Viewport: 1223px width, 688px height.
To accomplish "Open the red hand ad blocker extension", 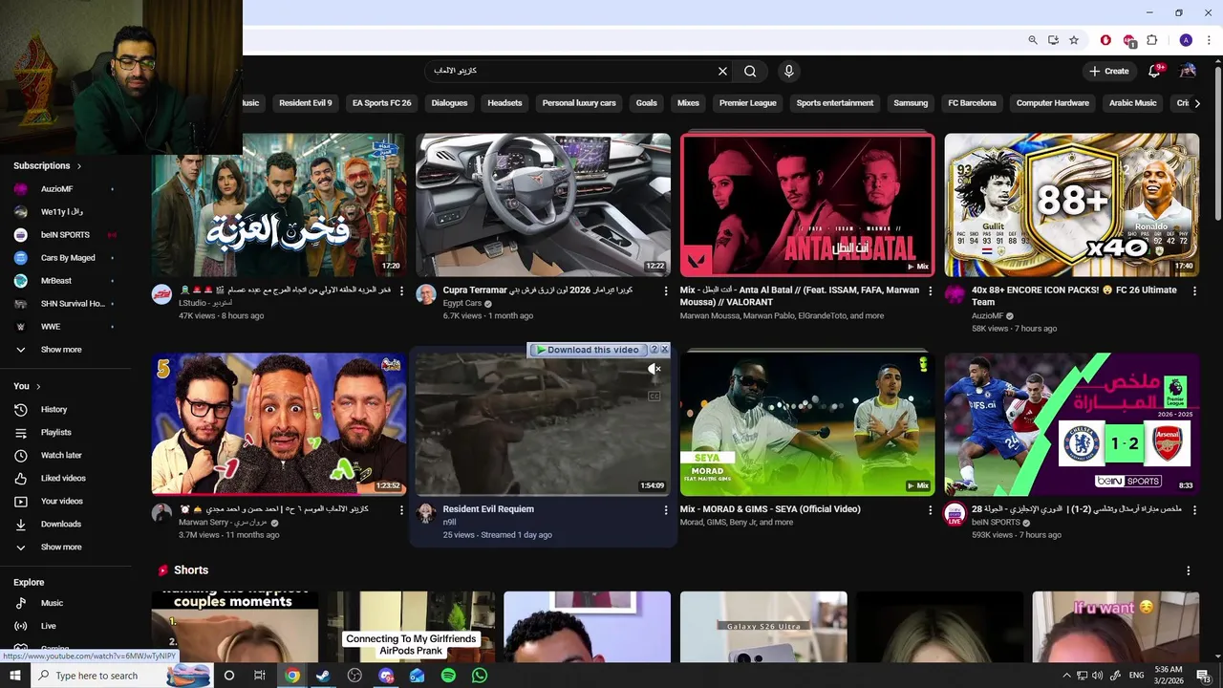I will [x=1105, y=40].
